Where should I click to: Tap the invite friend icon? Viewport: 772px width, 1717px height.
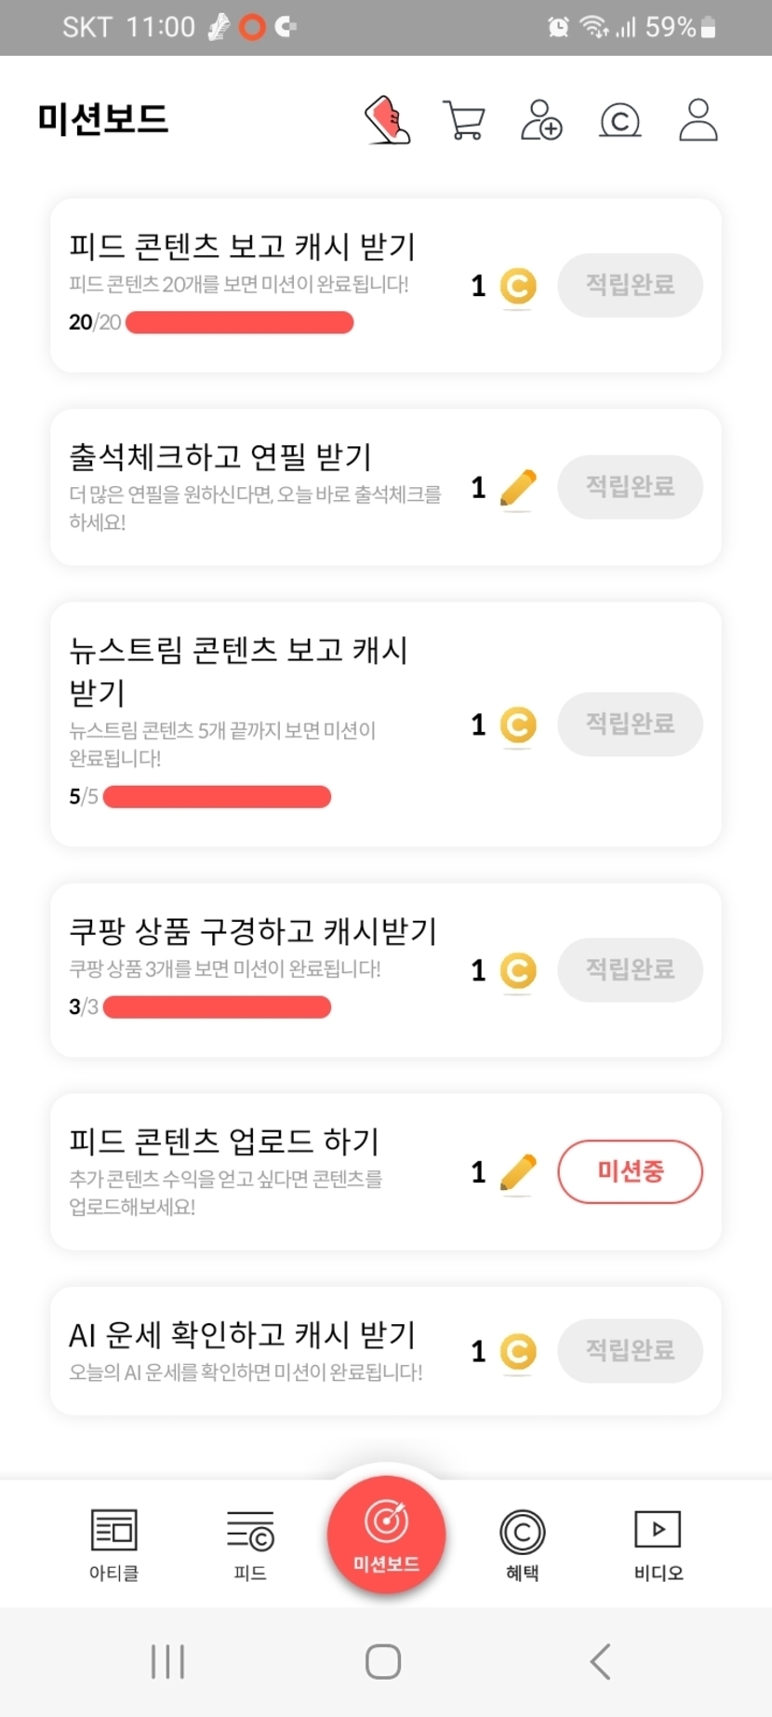tap(541, 120)
